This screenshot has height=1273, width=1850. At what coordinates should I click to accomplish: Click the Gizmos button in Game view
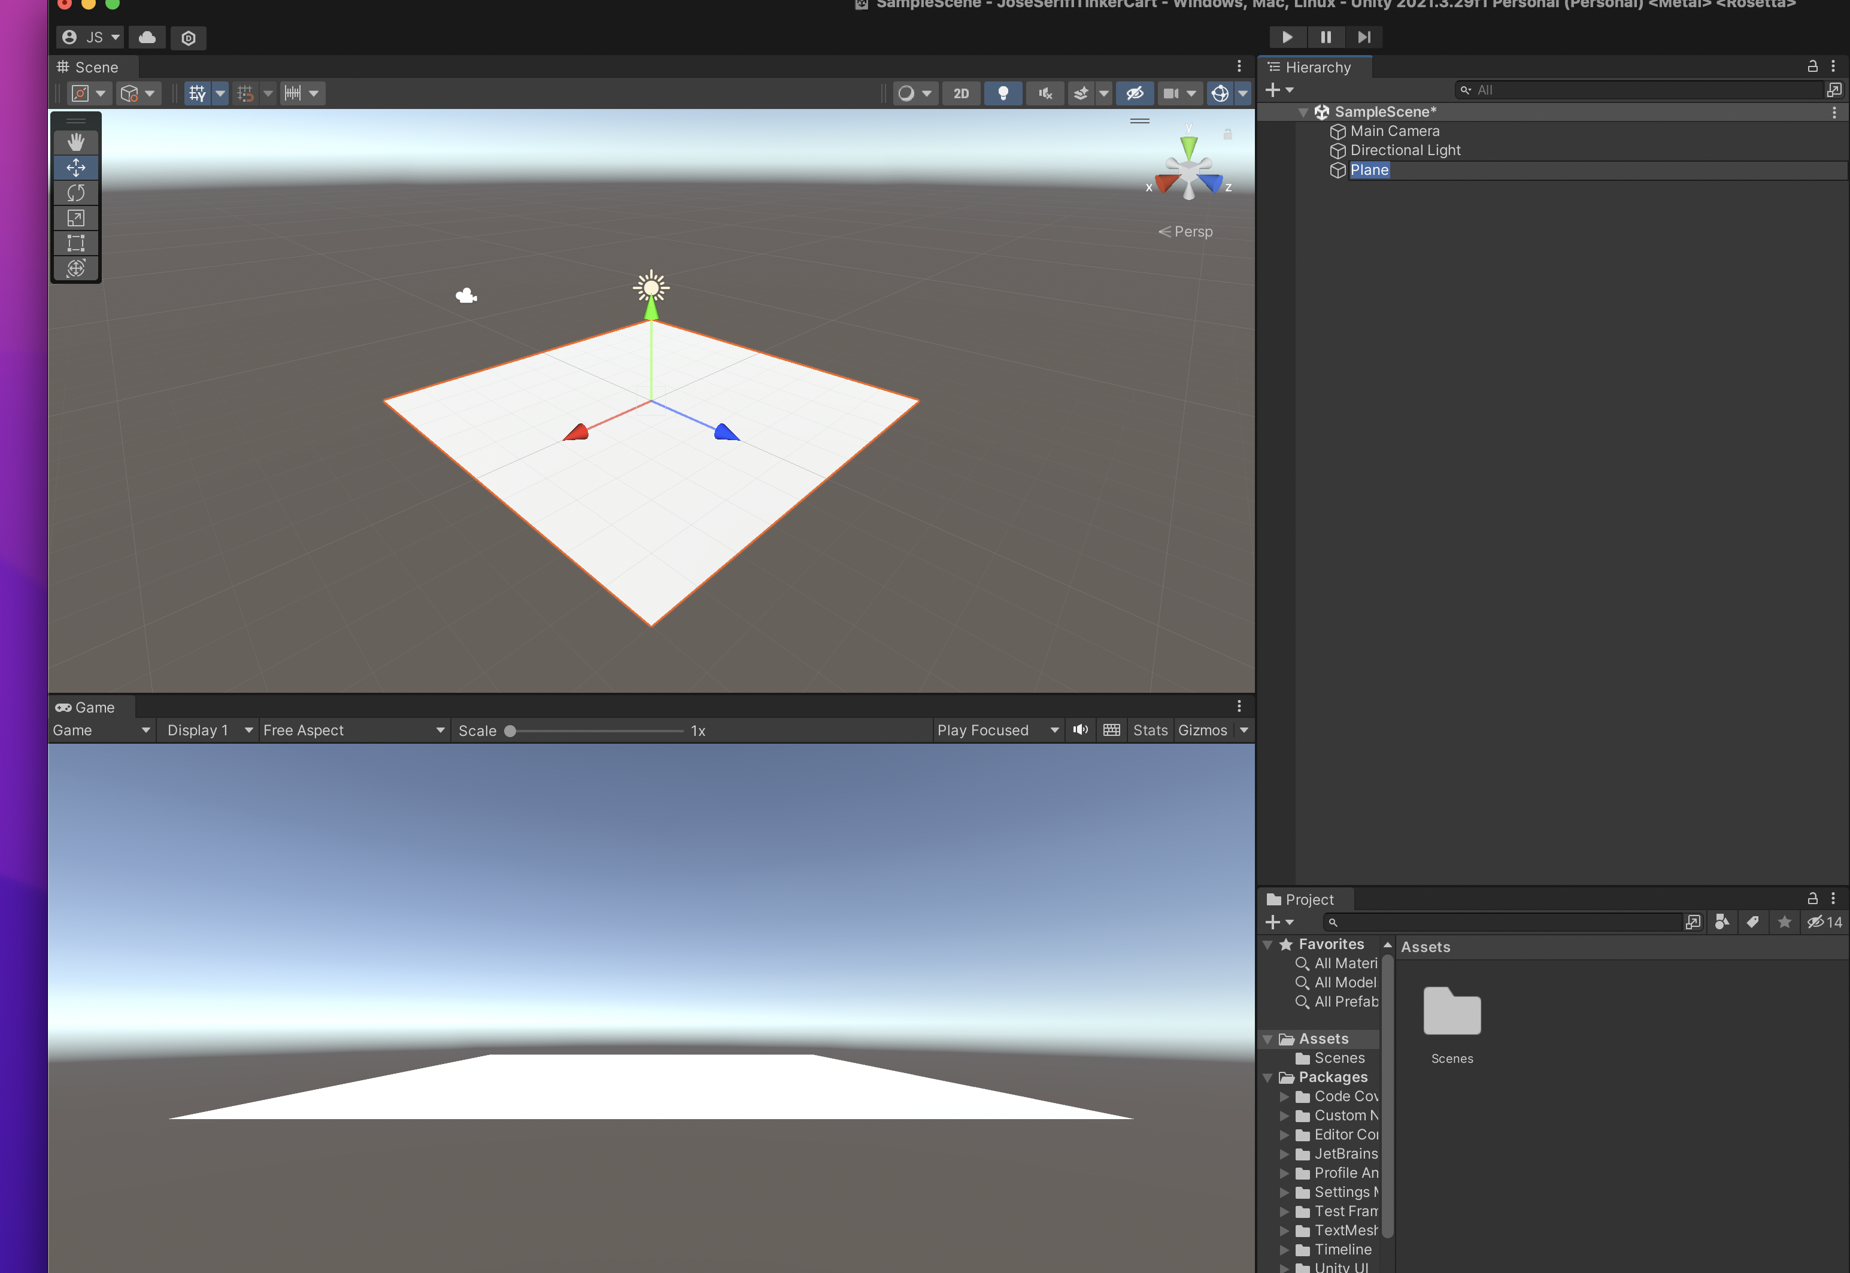click(1202, 731)
